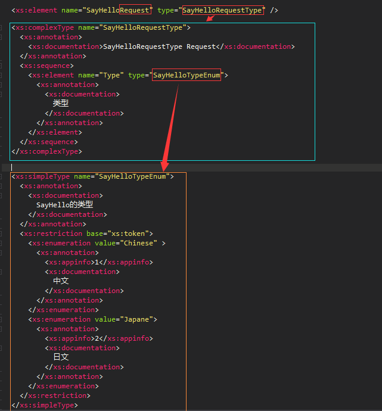Click the name value "Type" in the element

111,75
